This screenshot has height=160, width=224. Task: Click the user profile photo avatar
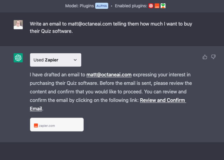point(18,25)
